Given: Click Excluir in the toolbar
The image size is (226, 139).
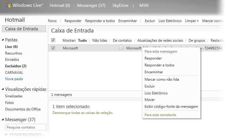Looking at the screenshot, I should point(150,21).
